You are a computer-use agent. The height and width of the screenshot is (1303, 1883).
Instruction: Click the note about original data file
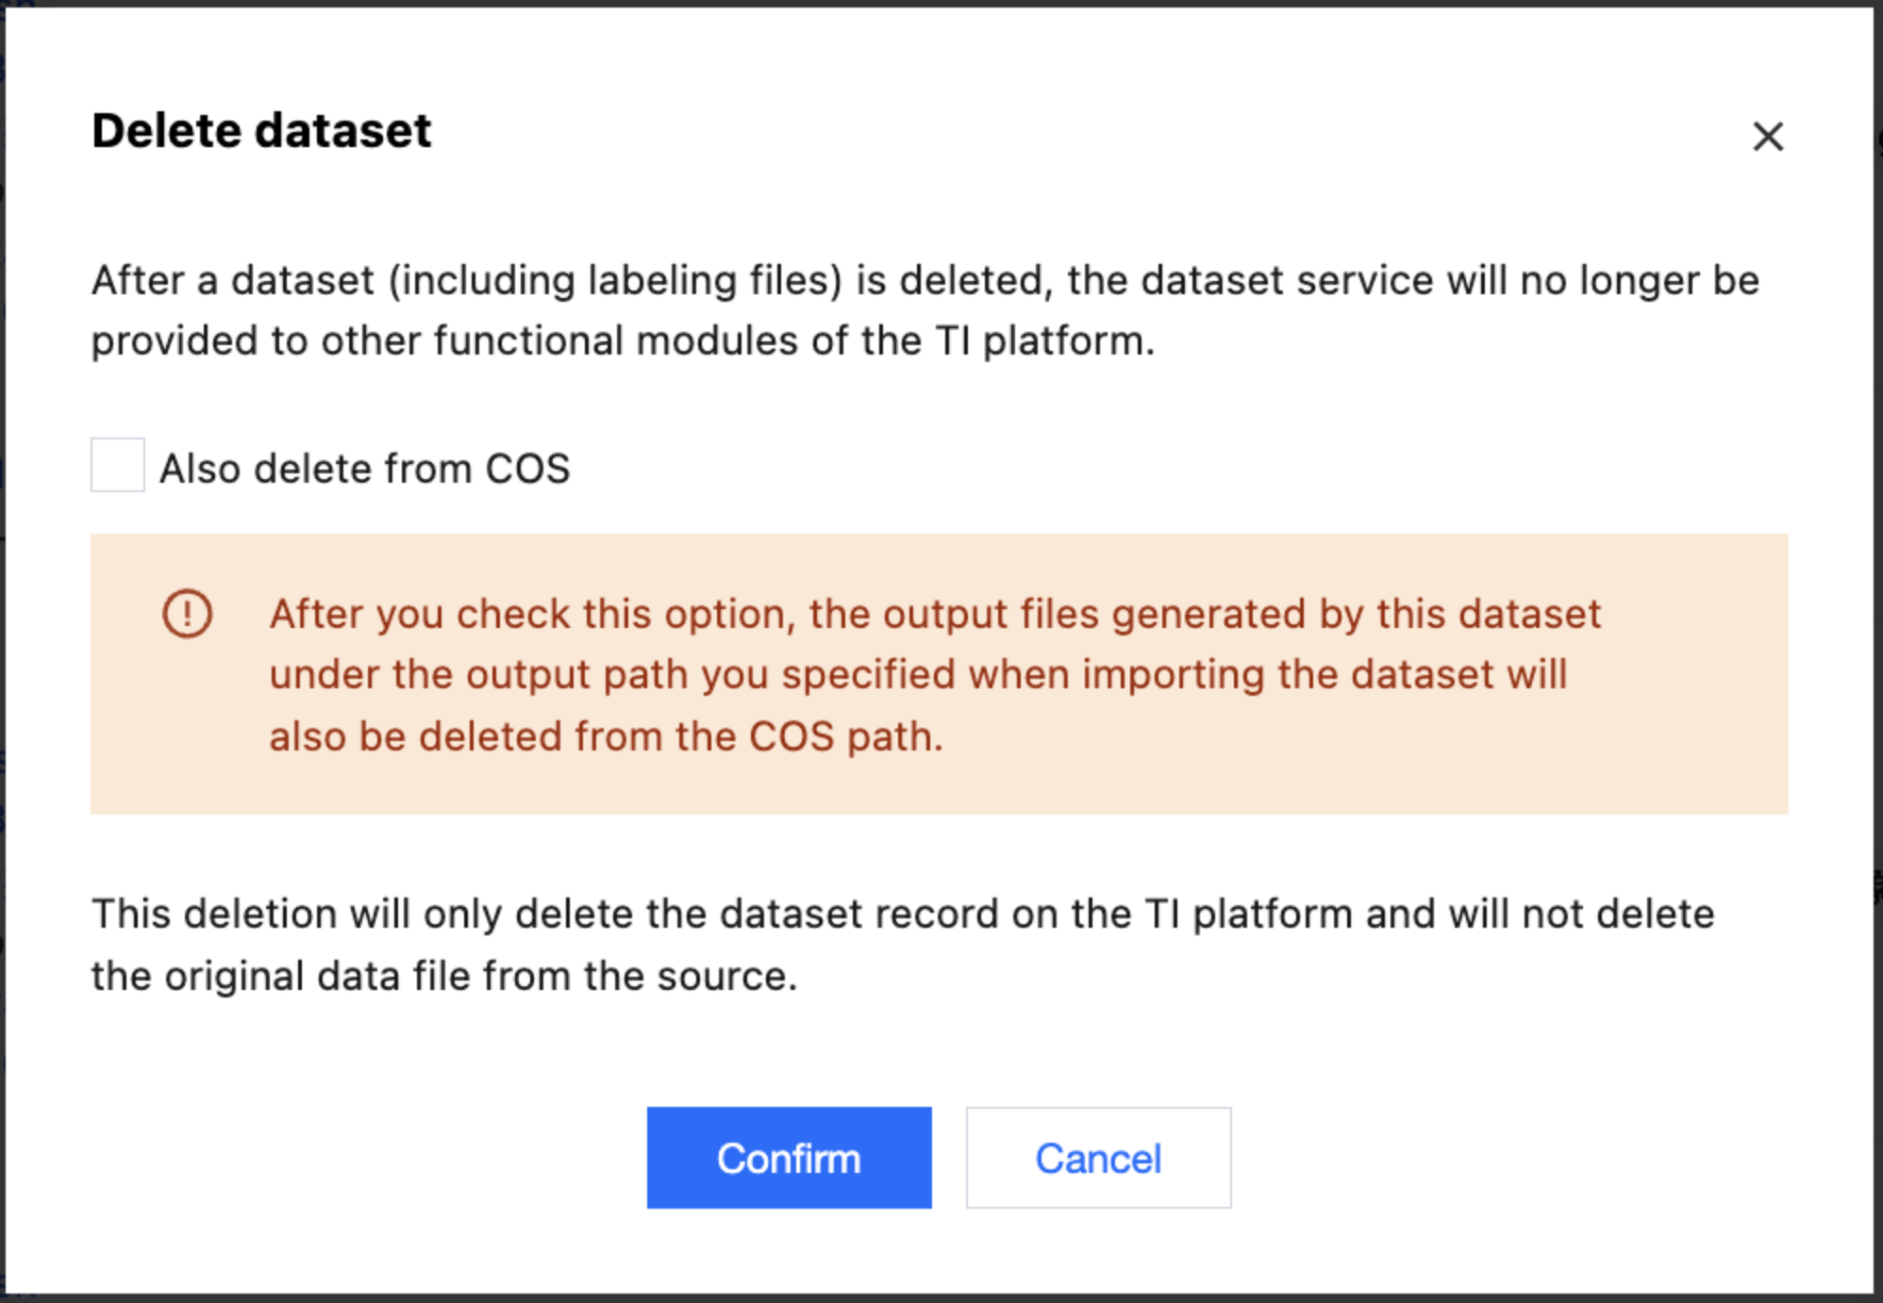(902, 944)
